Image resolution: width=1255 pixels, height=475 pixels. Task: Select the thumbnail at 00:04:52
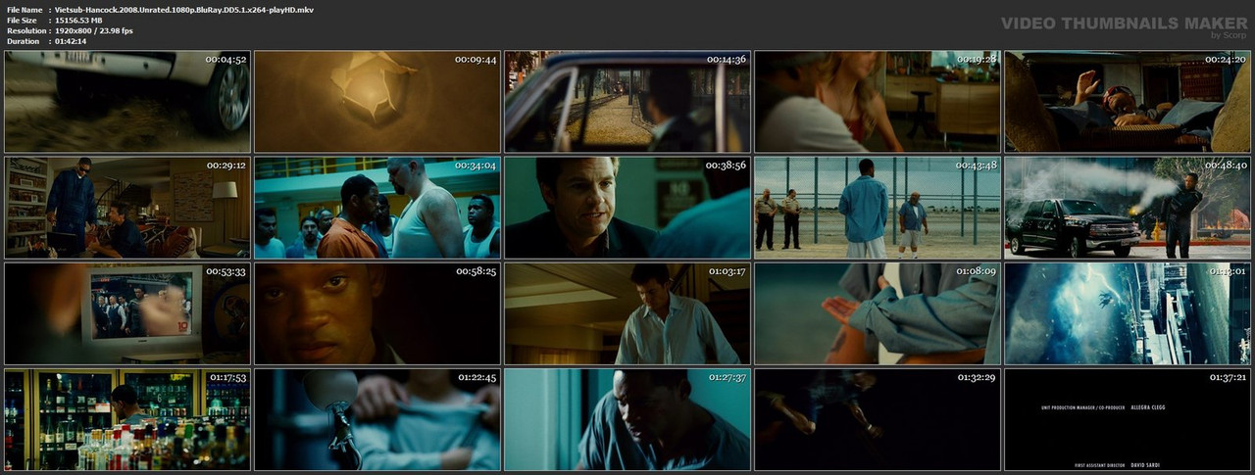click(x=127, y=102)
